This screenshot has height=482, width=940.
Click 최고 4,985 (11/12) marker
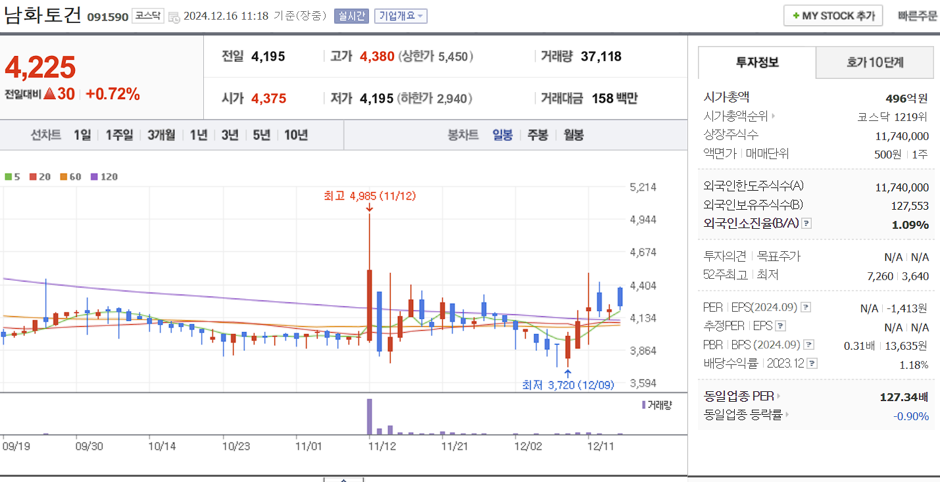click(370, 196)
